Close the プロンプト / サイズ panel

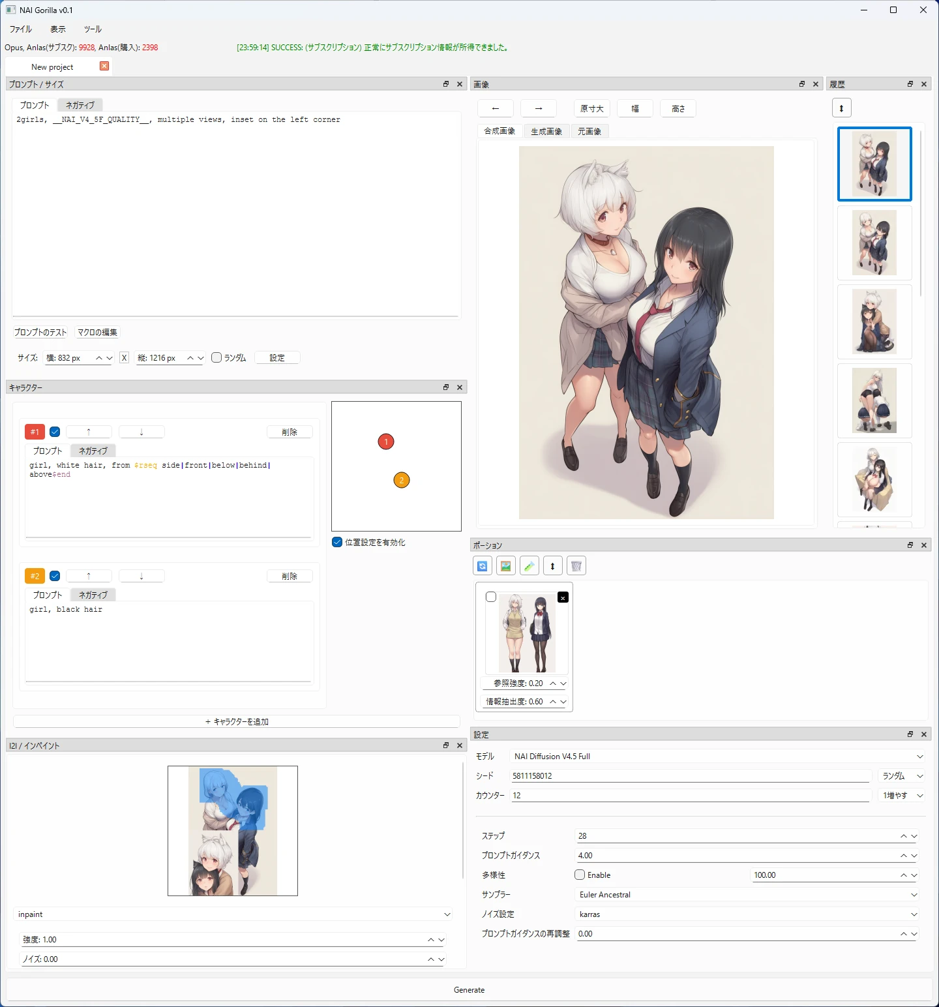click(x=460, y=84)
